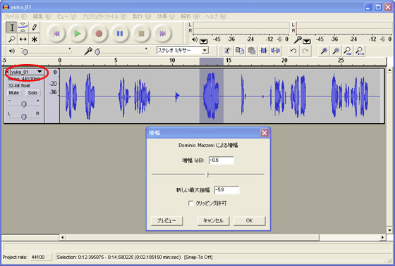Open the ファイル menu
Viewport: 395px width, 266px height.
point(15,17)
